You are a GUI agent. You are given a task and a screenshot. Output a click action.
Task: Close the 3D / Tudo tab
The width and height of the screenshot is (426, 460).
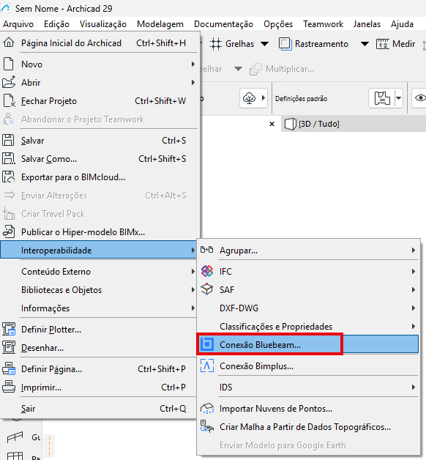pos(272,124)
